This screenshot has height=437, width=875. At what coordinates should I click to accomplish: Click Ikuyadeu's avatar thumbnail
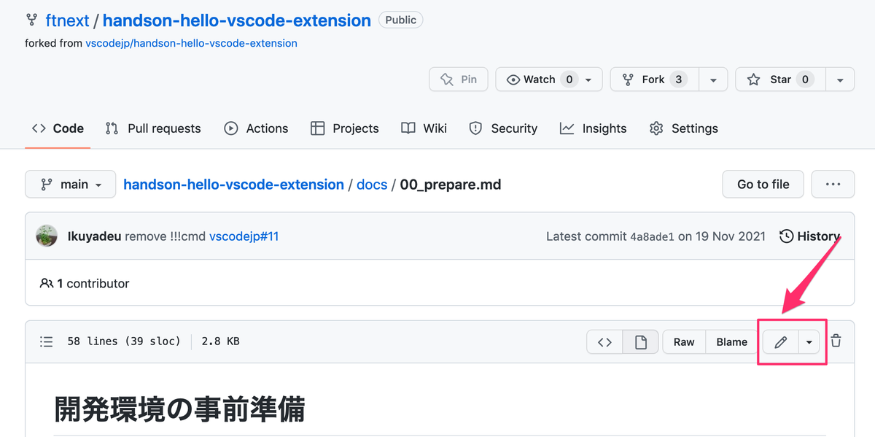(x=46, y=236)
